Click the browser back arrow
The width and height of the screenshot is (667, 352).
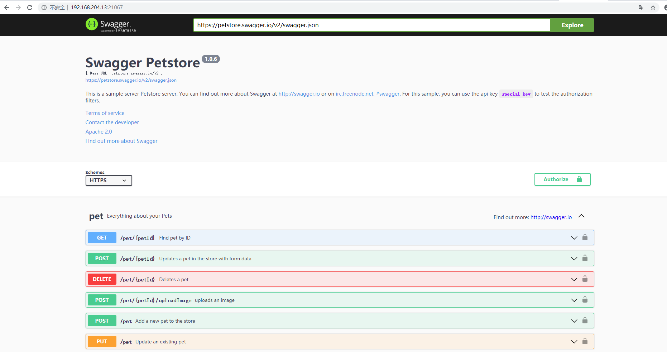(x=6, y=8)
